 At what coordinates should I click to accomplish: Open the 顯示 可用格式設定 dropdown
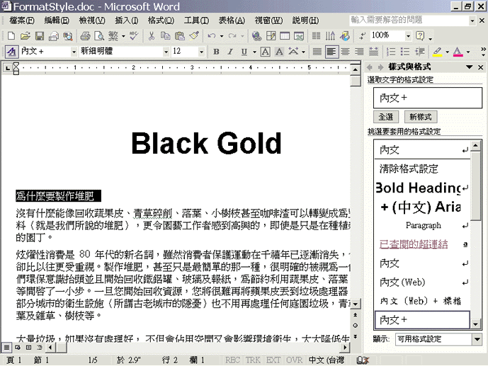[x=477, y=339]
